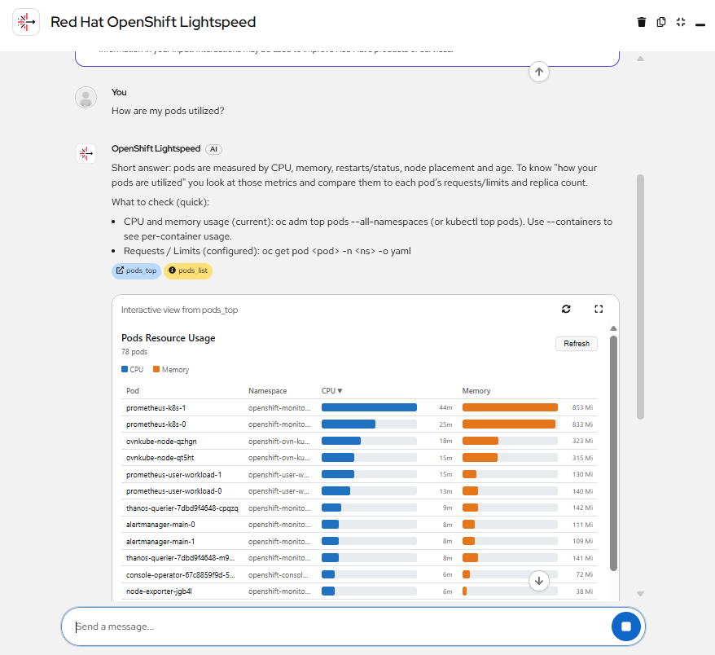Screen dimensions: 715x655
Task: Jump to top with the up-arrow button
Action: (539, 72)
